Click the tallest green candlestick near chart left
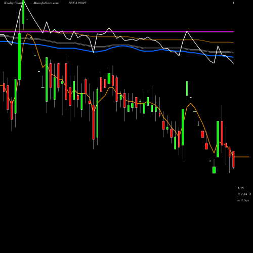This screenshot has width=253, height=253. [x=20, y=57]
